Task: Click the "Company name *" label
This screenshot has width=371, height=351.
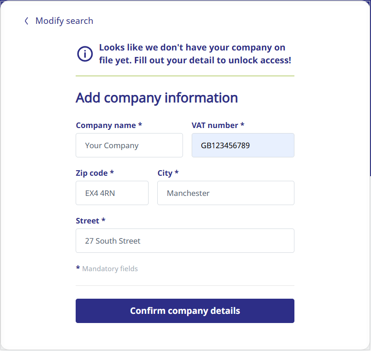Action: [109, 125]
